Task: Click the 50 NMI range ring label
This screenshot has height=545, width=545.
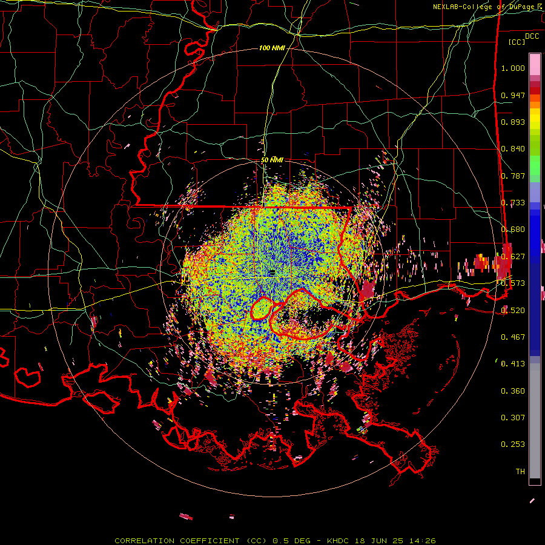Action: click(x=272, y=160)
